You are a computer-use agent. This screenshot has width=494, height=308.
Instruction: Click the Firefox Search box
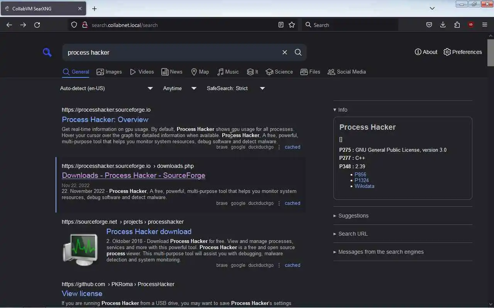click(350, 25)
